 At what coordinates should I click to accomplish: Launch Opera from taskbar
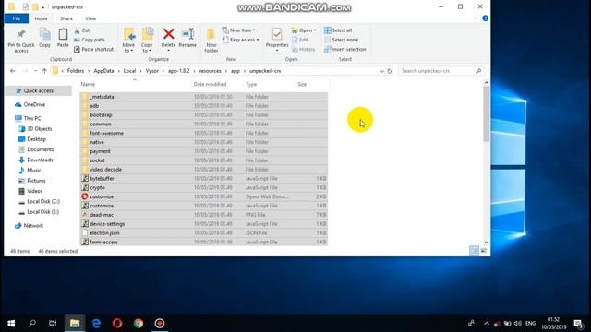[117, 324]
